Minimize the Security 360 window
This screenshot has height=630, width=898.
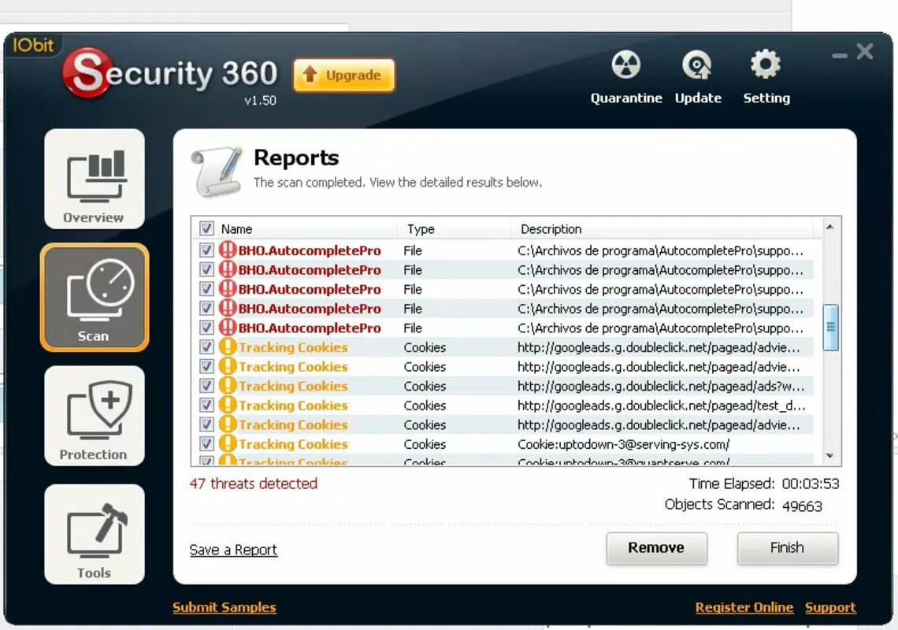pyautogui.click(x=840, y=56)
